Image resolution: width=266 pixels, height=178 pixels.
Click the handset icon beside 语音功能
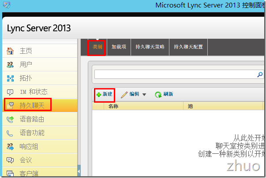point(10,133)
